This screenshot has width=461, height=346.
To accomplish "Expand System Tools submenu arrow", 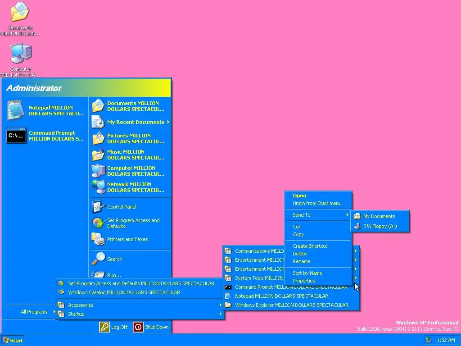I will [x=356, y=278].
